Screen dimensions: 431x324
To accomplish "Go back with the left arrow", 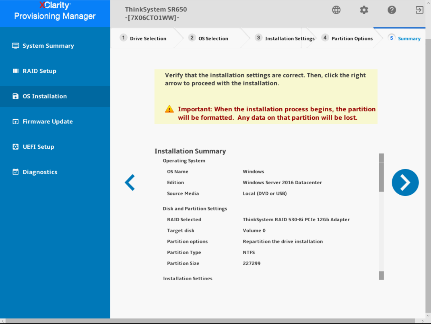I will [x=130, y=183].
